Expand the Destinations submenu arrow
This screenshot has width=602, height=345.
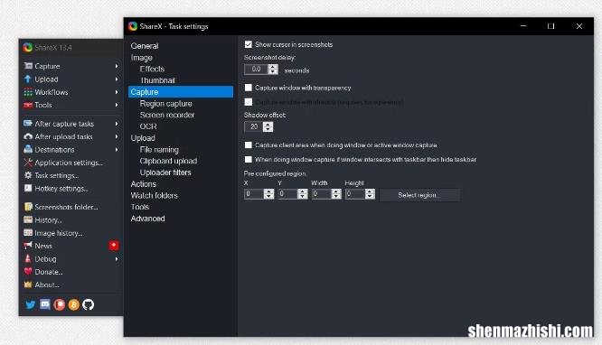point(117,149)
